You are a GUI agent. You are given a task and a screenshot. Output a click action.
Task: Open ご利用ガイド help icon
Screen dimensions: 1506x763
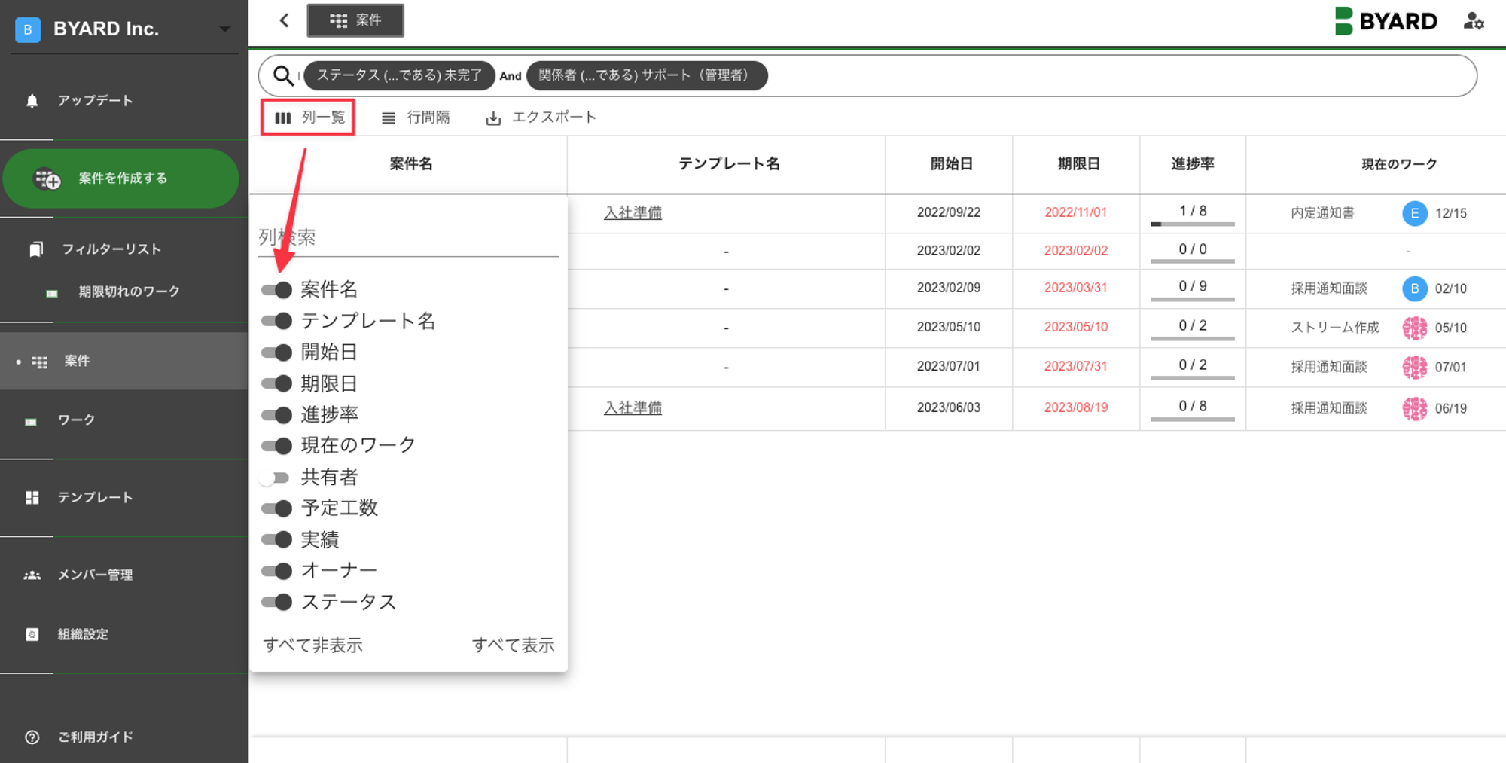tap(32, 737)
